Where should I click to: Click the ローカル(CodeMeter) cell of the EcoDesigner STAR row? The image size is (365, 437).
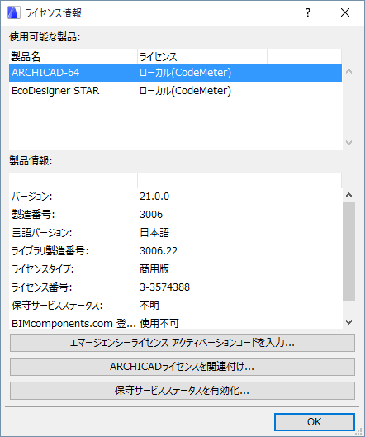[185, 91]
